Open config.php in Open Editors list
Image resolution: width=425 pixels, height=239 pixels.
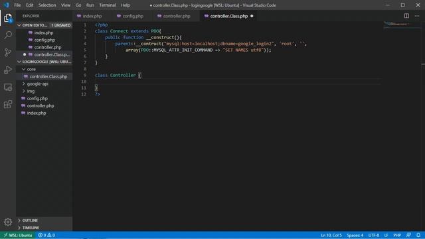coord(44,40)
